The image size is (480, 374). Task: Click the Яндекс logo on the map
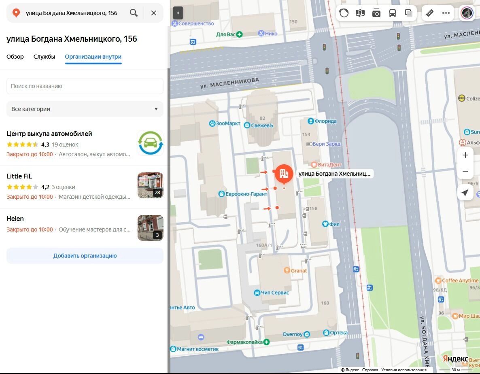(x=455, y=359)
